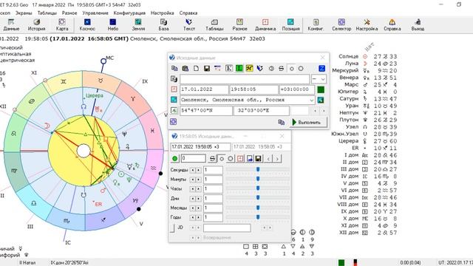
Task: Open the Конфигурация menu
Action: point(129,13)
